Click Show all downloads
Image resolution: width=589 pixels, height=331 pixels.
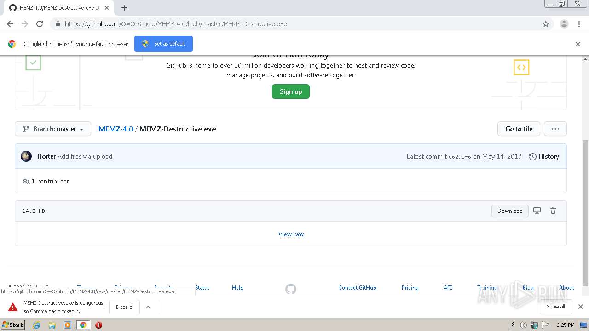pyautogui.click(x=556, y=307)
